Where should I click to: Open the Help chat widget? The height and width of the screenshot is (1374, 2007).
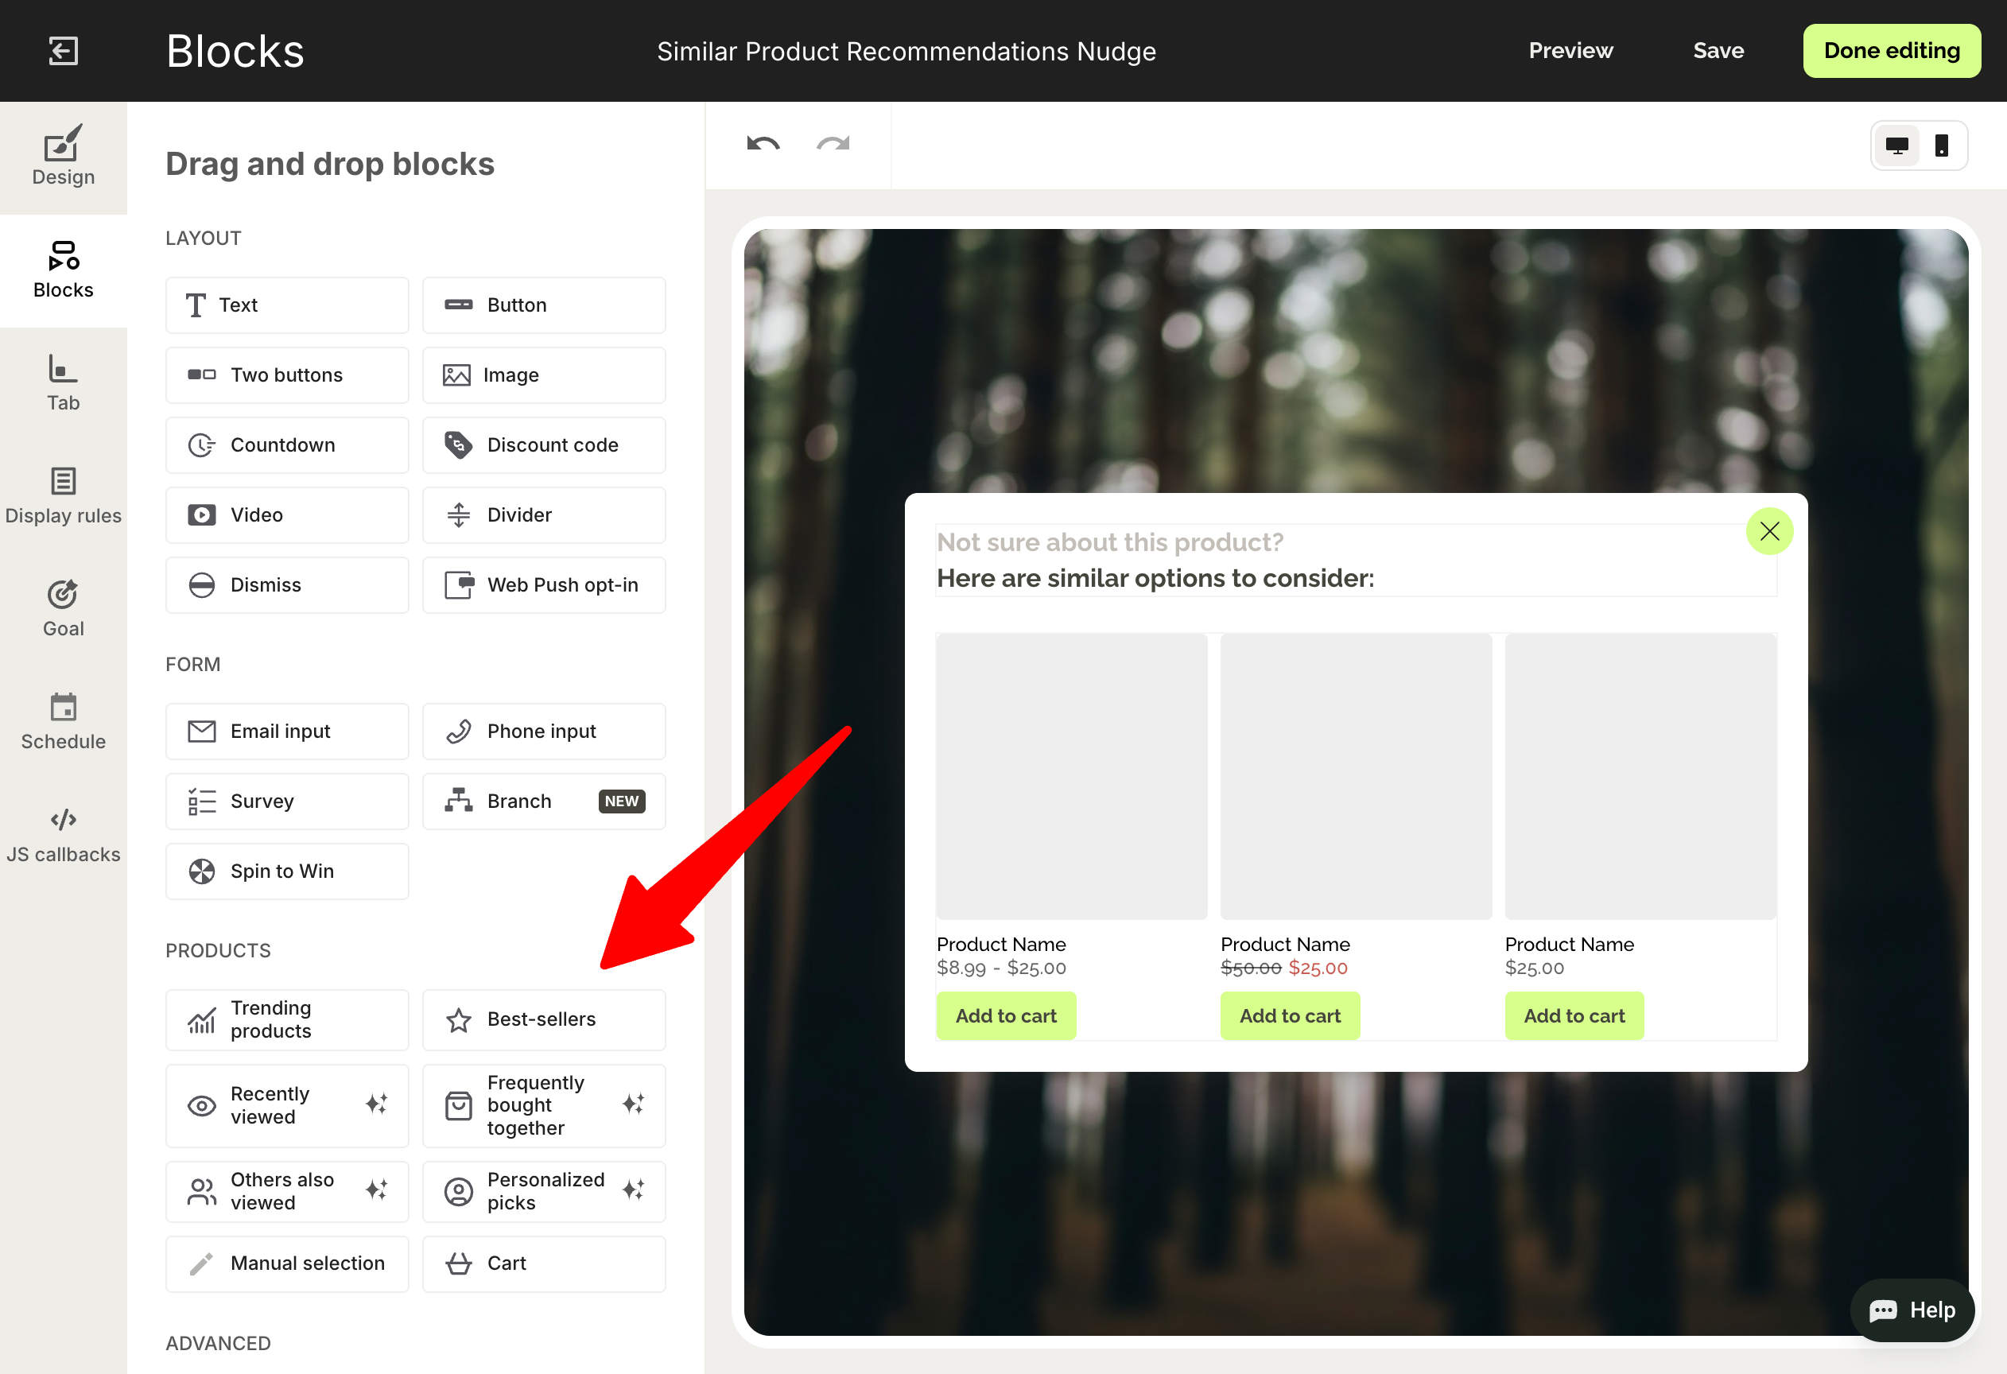click(x=1912, y=1310)
